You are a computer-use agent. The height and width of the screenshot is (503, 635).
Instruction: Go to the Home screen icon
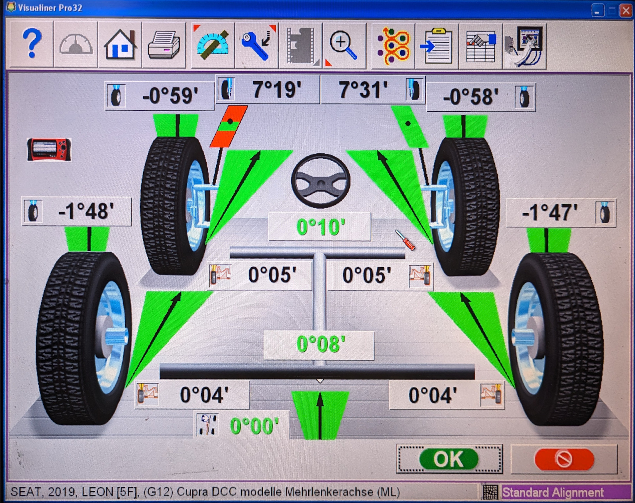click(x=120, y=45)
